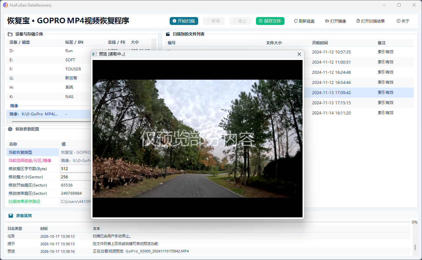Click the 修改开始扇区 value 65536
The image size is (422, 260).
(67, 185)
